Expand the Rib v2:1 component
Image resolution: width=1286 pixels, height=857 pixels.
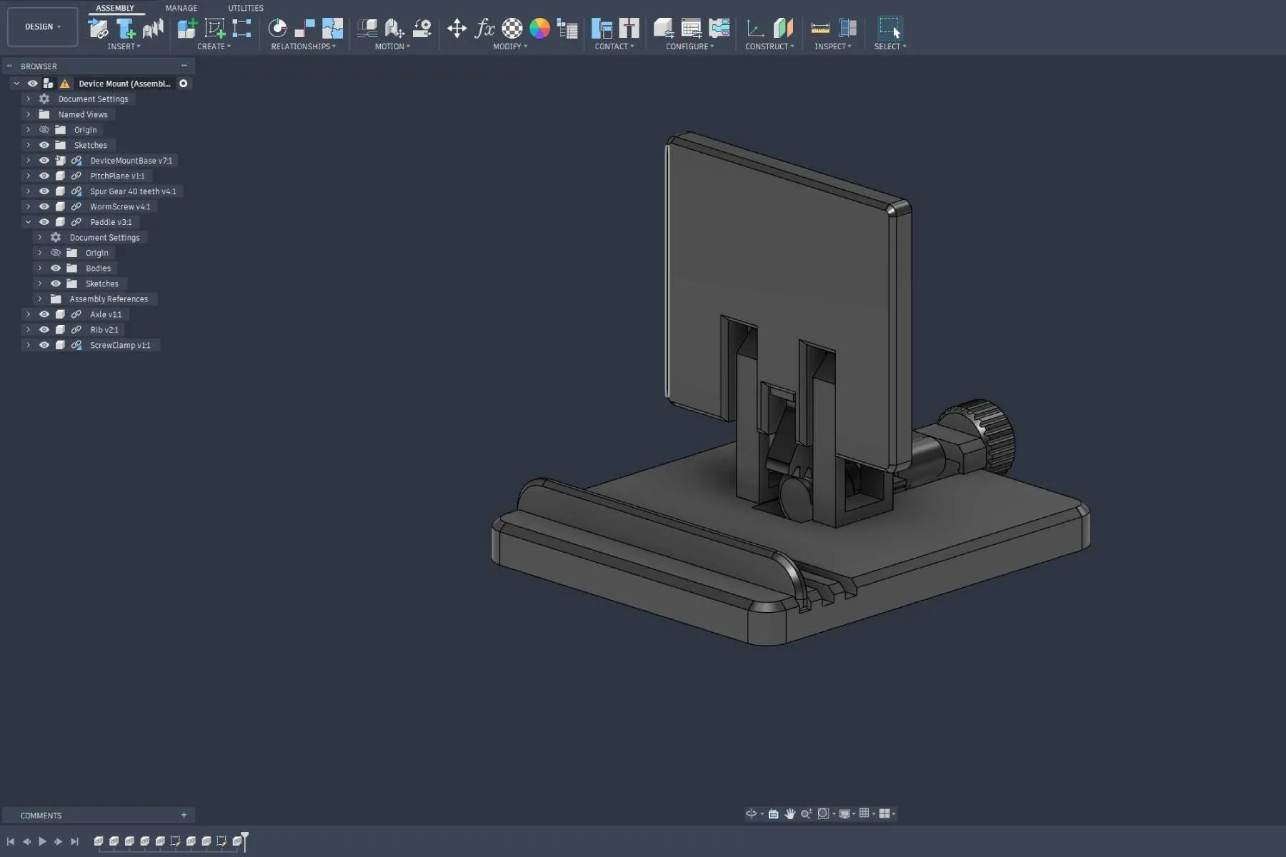[29, 330]
